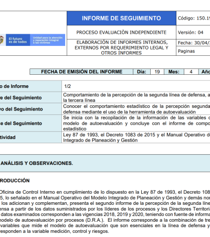Click the 'Fecha: 30/04' header cell

193,43
